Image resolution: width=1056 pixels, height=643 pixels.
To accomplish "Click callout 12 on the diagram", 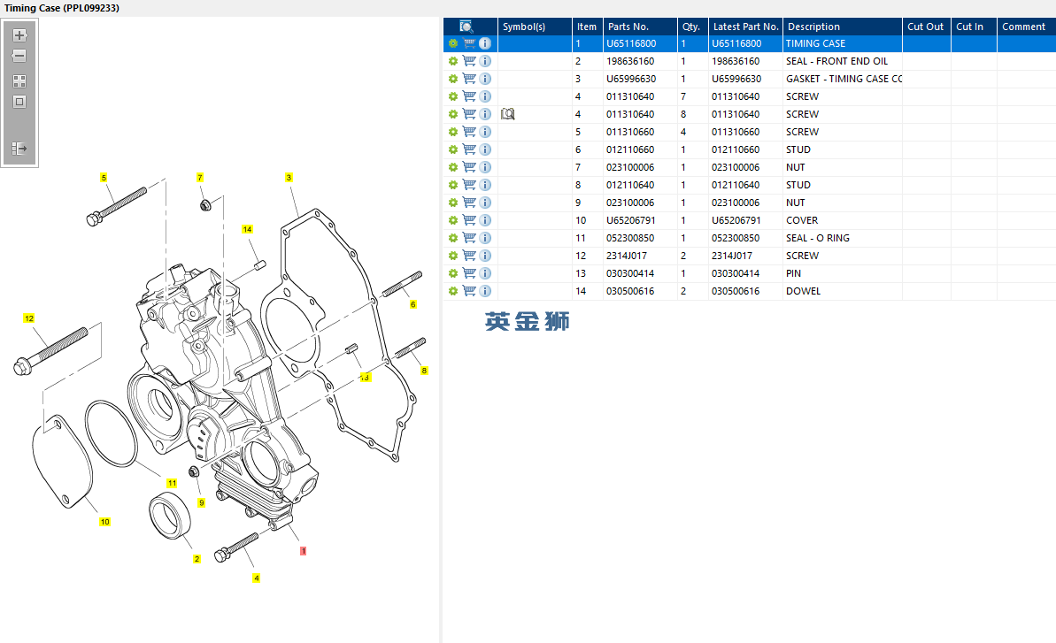I will point(29,318).
